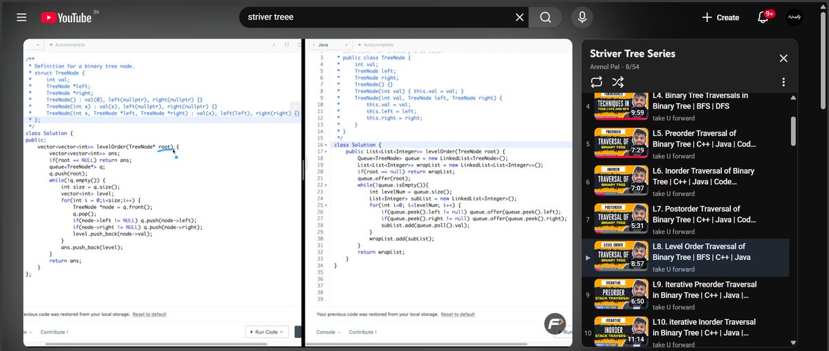
Task: Collapse code fold arrow at line 25
Action: [x=326, y=205]
